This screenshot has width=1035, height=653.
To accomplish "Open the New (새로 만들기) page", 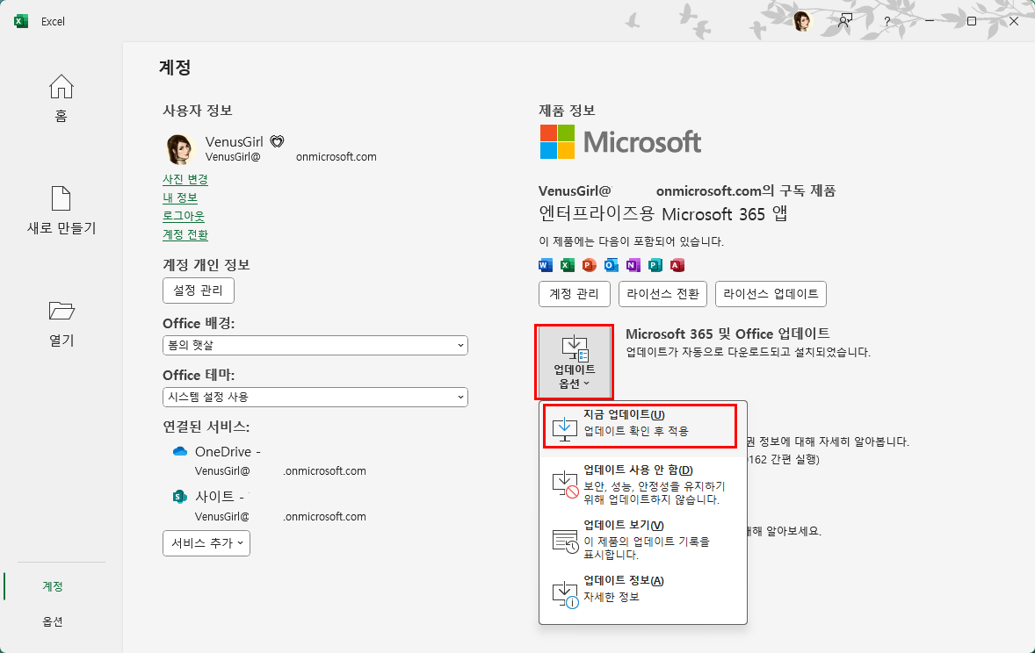I will [x=61, y=211].
